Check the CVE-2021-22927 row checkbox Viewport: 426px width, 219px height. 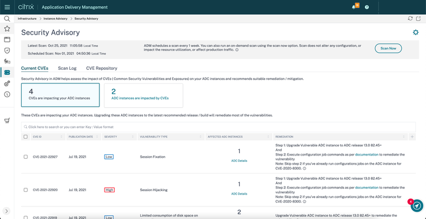point(26,157)
